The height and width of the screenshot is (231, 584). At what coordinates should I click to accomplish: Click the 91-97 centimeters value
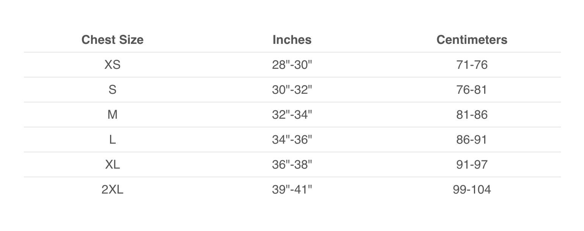tap(472, 164)
